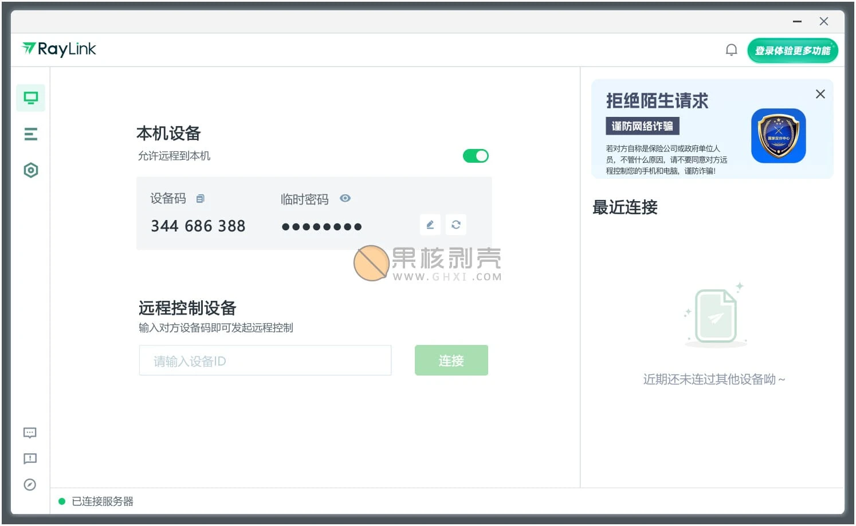Report a problem using the exclamation icon

coord(30,458)
